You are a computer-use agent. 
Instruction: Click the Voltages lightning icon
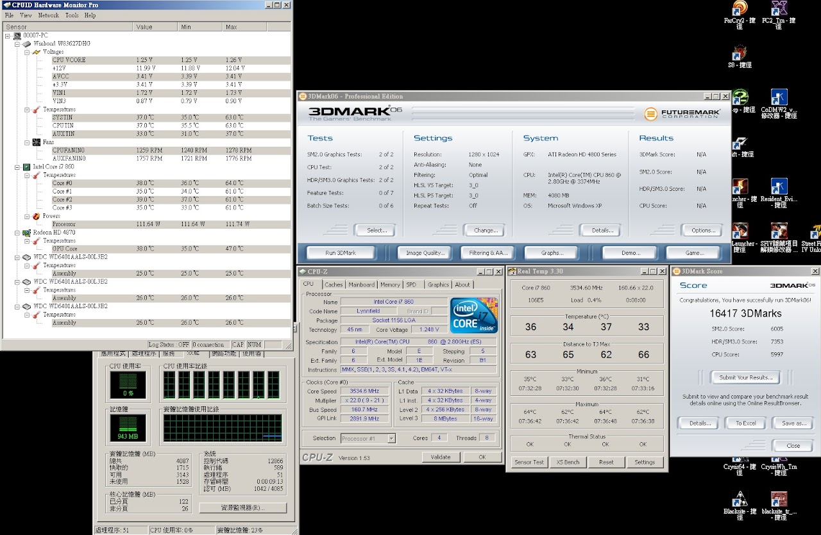[37, 52]
